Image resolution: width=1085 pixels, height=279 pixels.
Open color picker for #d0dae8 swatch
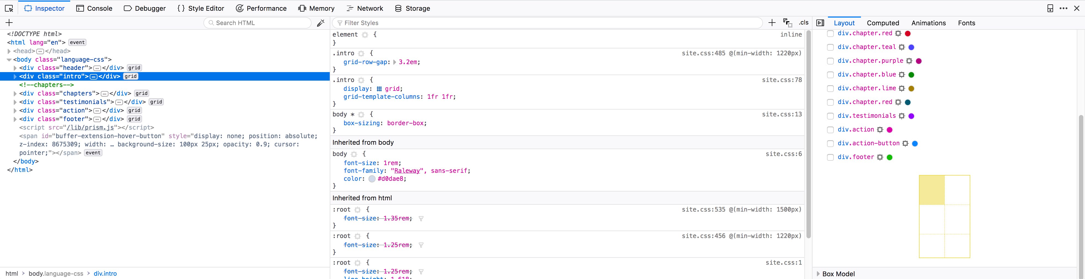point(372,179)
